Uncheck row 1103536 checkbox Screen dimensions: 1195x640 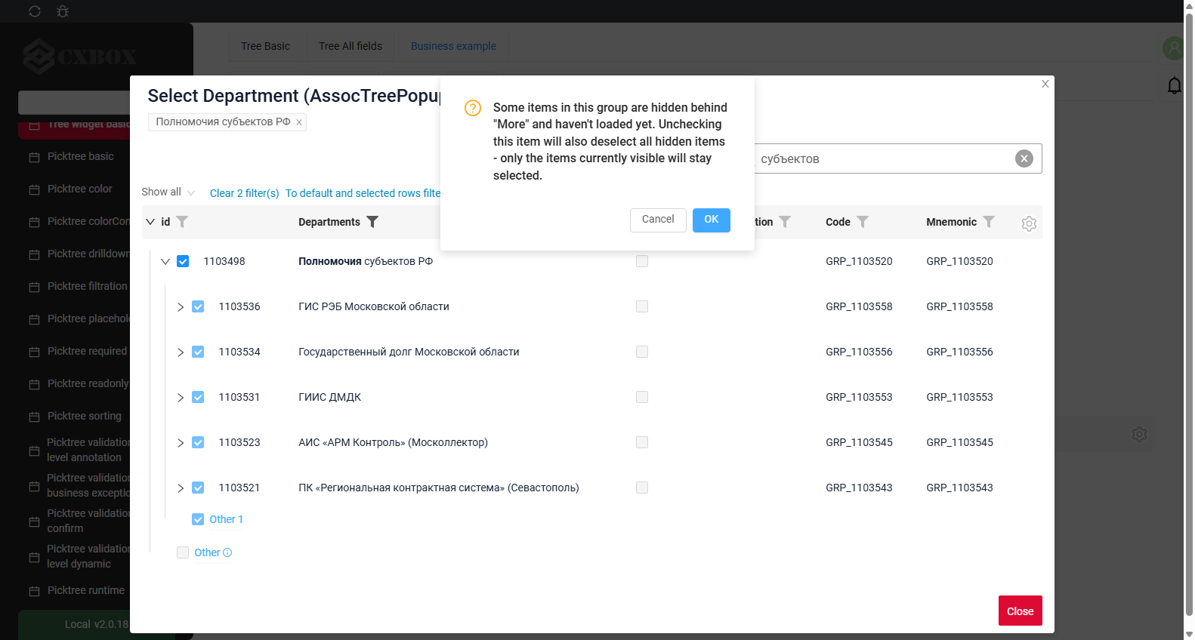(198, 306)
